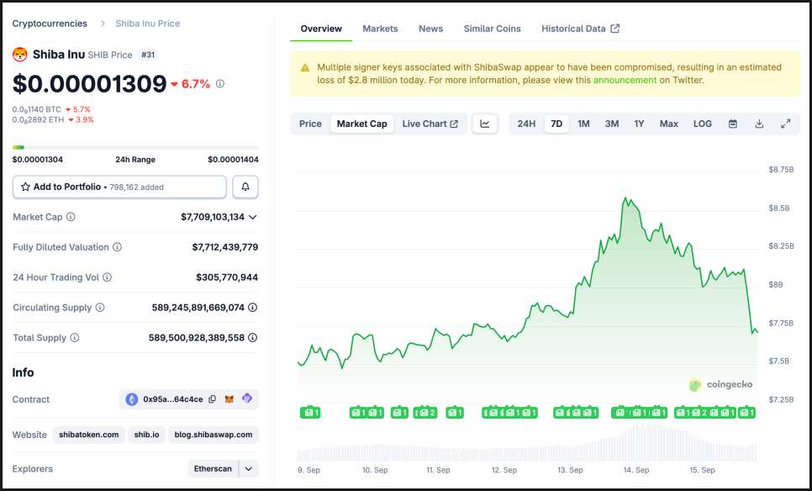Select the Price chart view

(310, 124)
